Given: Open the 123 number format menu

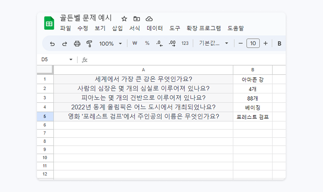Looking at the screenshot, I should coord(185,43).
